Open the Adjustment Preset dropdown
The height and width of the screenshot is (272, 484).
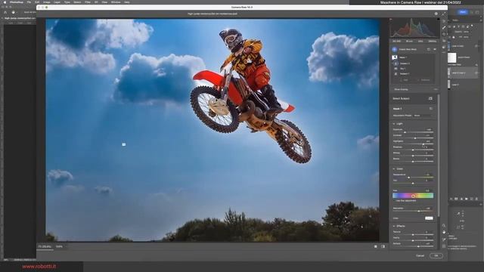coord(422,116)
